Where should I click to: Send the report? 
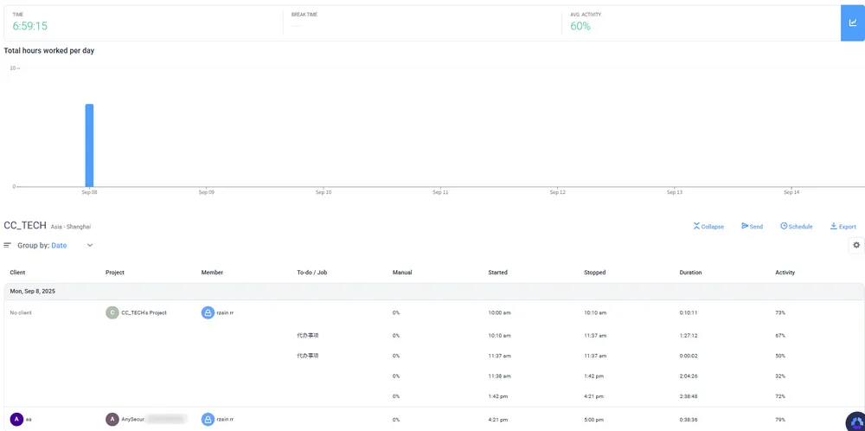click(x=753, y=226)
